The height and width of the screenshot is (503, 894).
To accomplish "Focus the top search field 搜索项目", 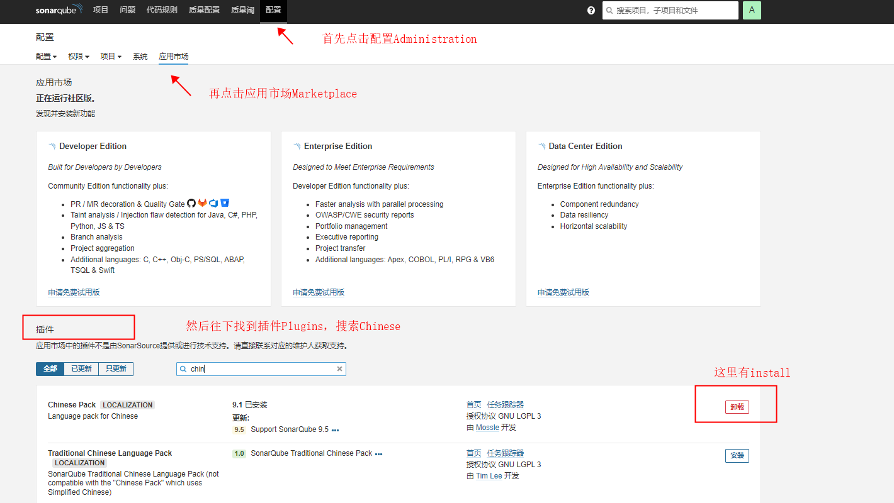I will (x=670, y=10).
